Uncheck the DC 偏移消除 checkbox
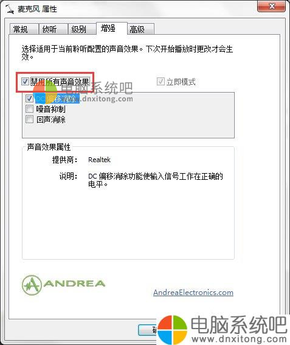290x345 pixels. (x=29, y=98)
